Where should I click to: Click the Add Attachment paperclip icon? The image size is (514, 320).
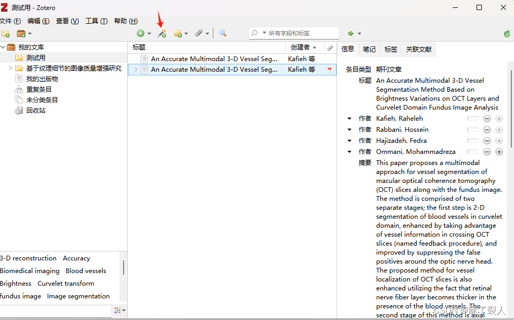click(199, 33)
